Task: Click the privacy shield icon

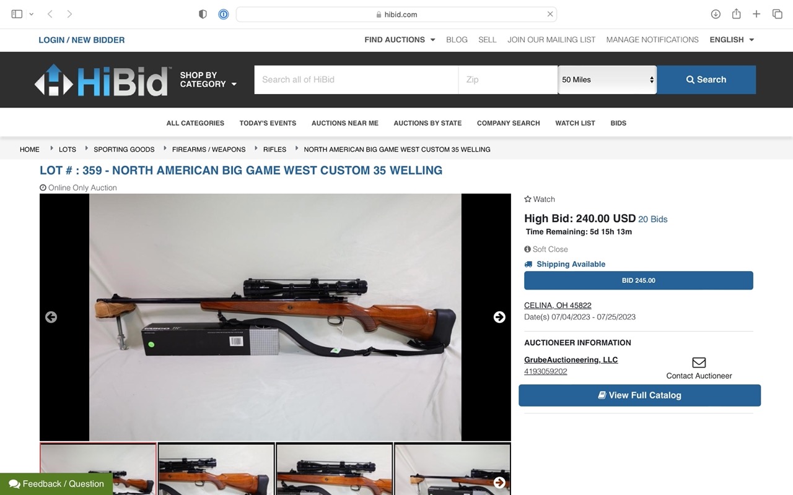Action: tap(203, 14)
